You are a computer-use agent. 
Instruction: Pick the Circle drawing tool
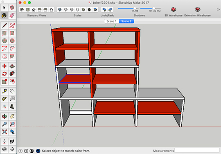coord(5,41)
